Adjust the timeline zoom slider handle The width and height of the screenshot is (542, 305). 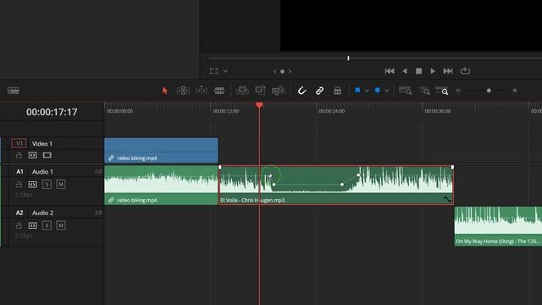[489, 91]
